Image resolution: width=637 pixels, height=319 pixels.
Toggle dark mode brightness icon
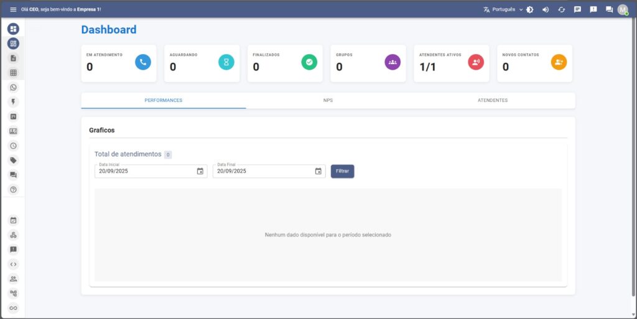click(529, 9)
